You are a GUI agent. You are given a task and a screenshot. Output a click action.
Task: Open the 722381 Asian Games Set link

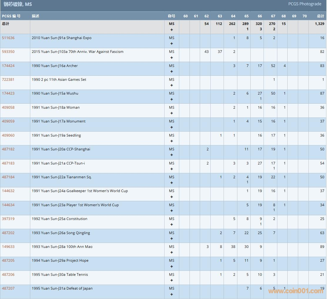pos(8,80)
